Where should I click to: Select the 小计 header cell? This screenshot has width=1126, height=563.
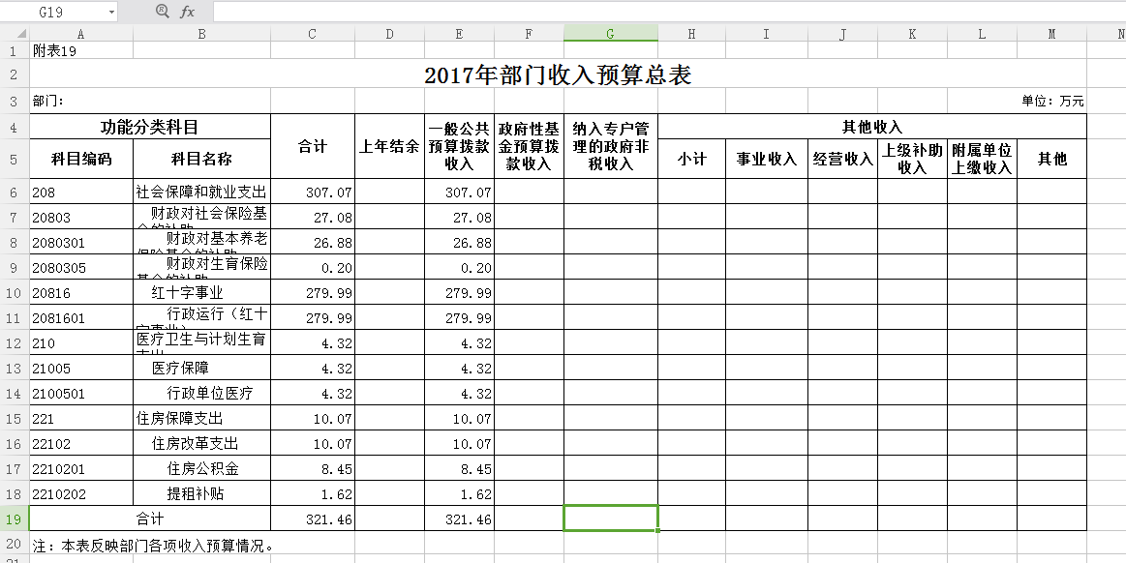[x=691, y=160]
